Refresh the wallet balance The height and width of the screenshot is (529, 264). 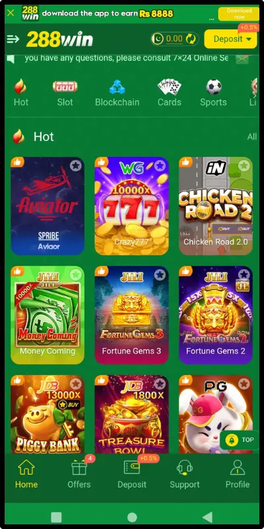190,39
